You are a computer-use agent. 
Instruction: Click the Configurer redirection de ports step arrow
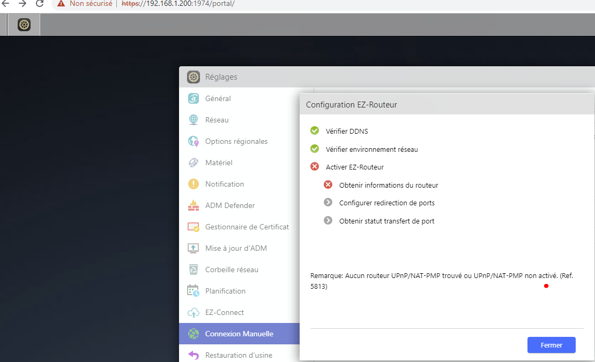coord(328,203)
